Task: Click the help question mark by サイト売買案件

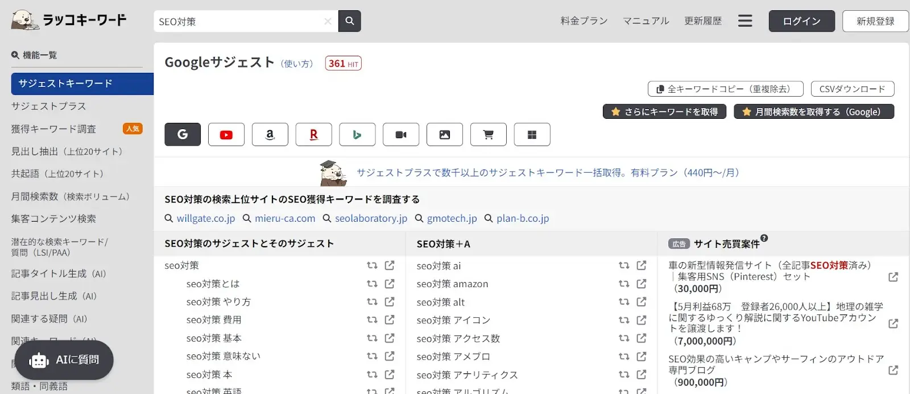Action: coord(764,238)
